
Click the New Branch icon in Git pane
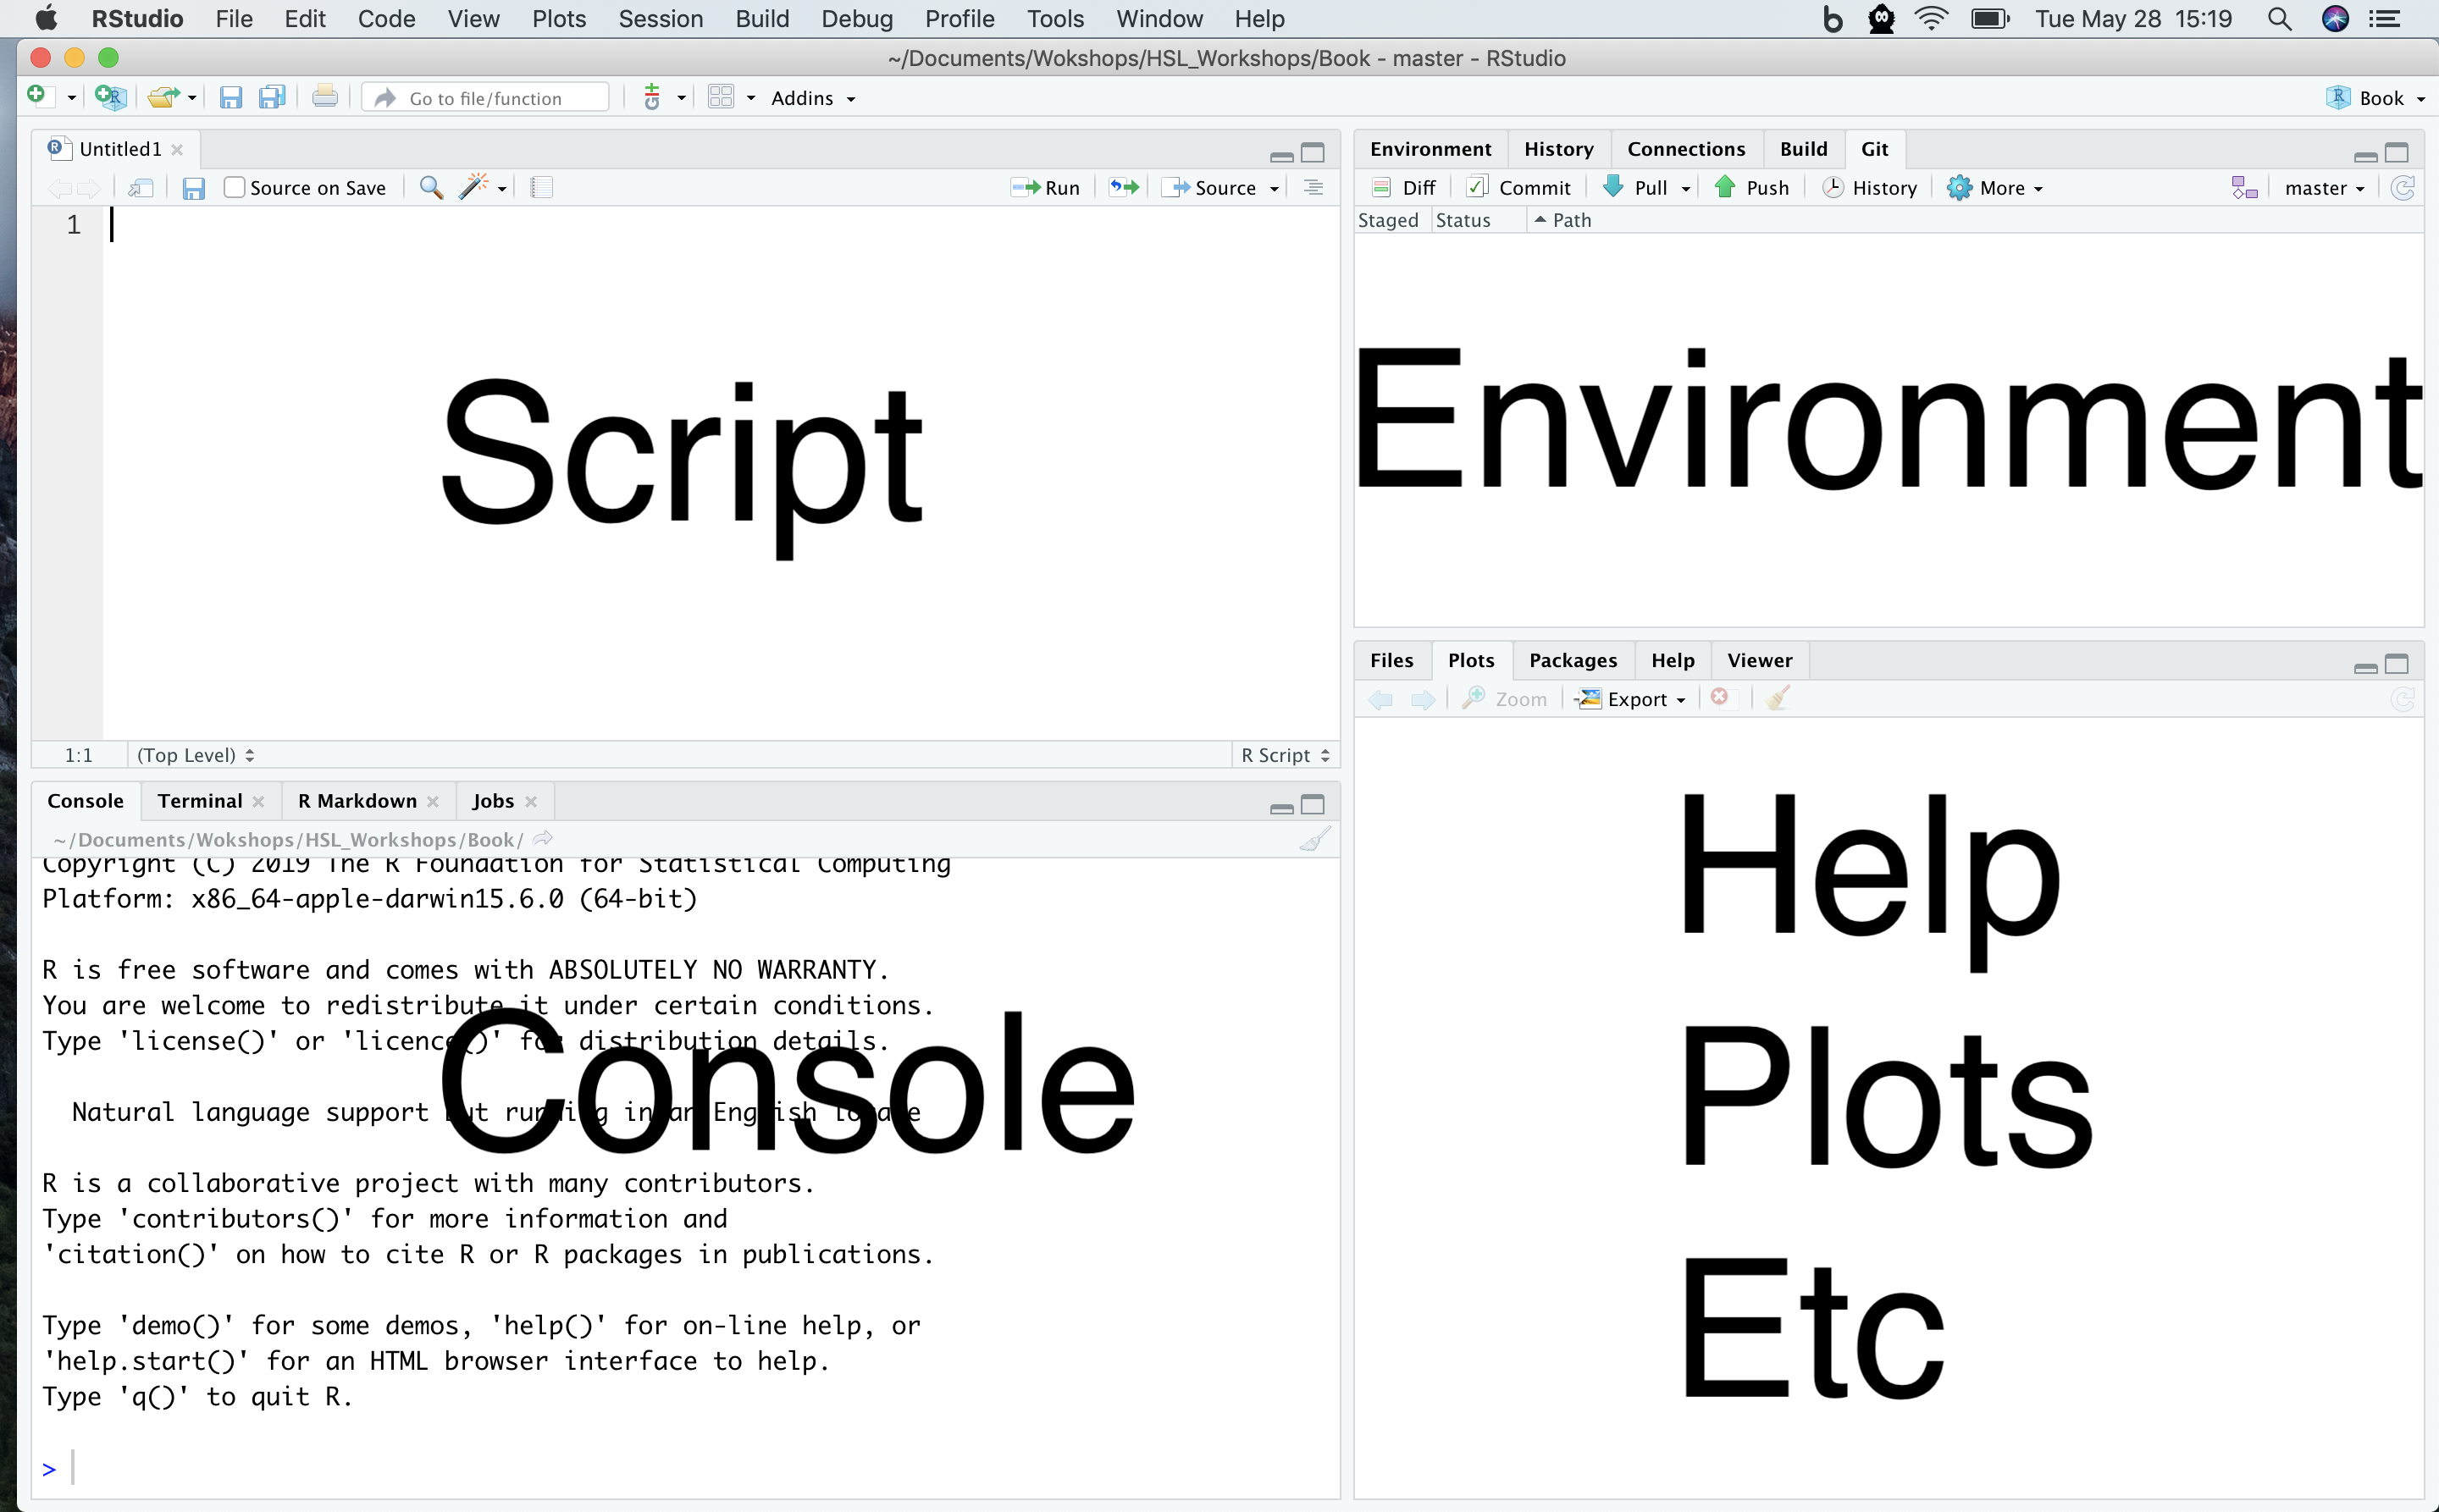coord(2244,188)
